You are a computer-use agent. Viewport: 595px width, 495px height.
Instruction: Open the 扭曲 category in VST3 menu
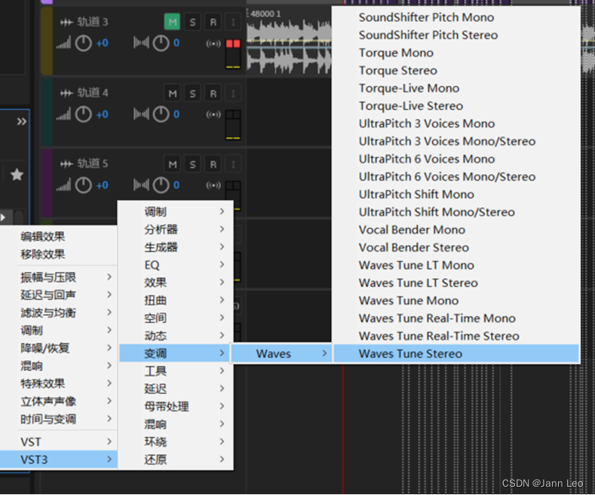pos(175,300)
